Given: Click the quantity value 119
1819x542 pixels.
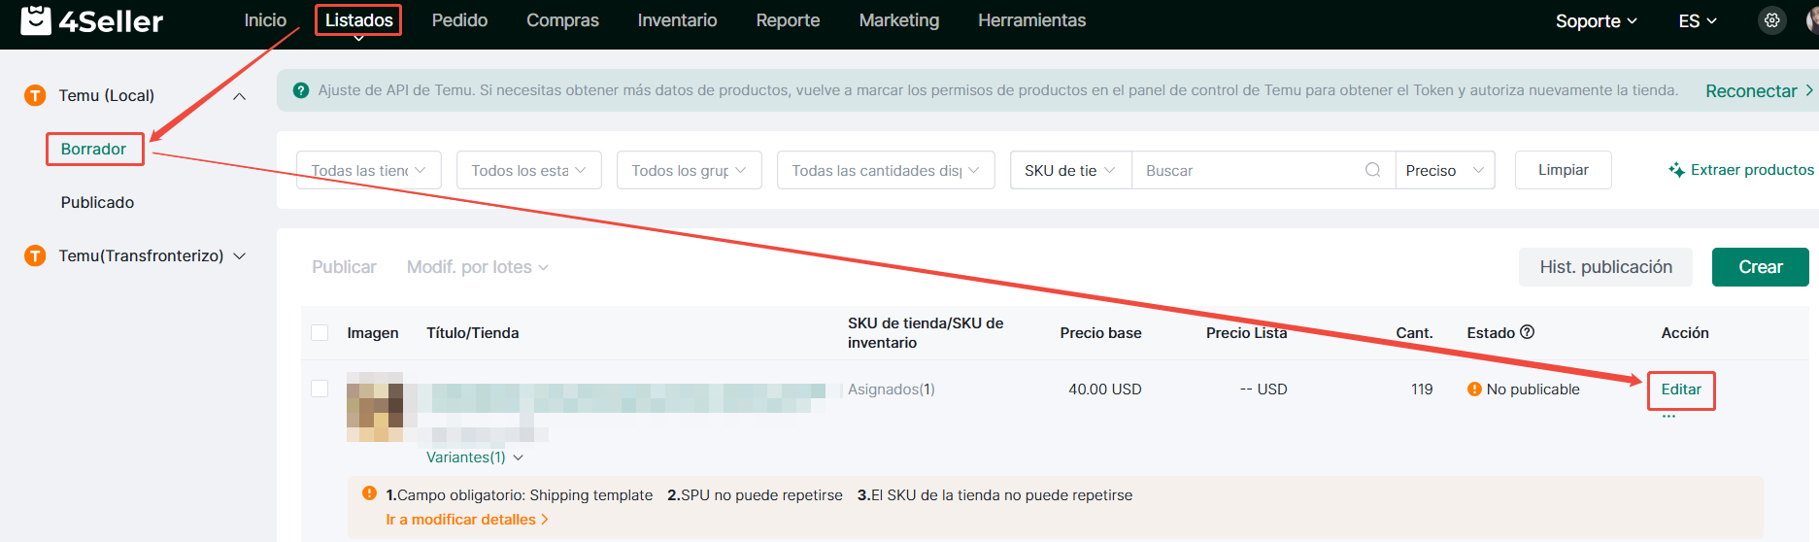Looking at the screenshot, I should [1422, 390].
